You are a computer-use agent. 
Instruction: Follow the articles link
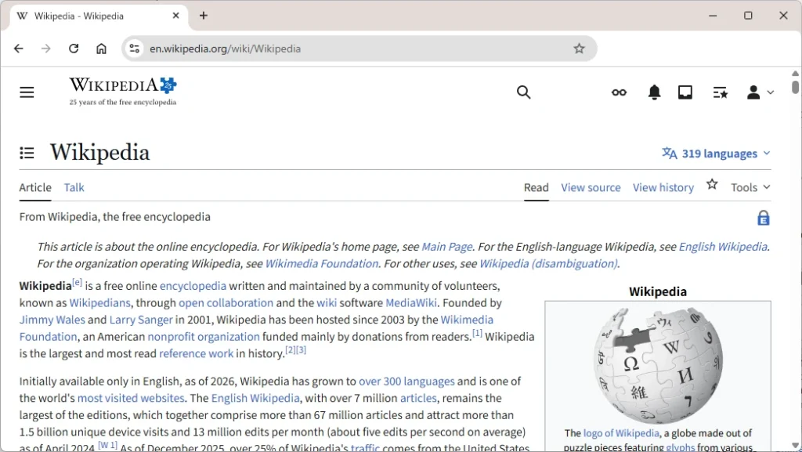(x=418, y=398)
